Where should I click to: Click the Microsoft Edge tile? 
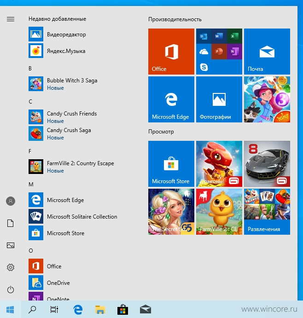(x=171, y=99)
